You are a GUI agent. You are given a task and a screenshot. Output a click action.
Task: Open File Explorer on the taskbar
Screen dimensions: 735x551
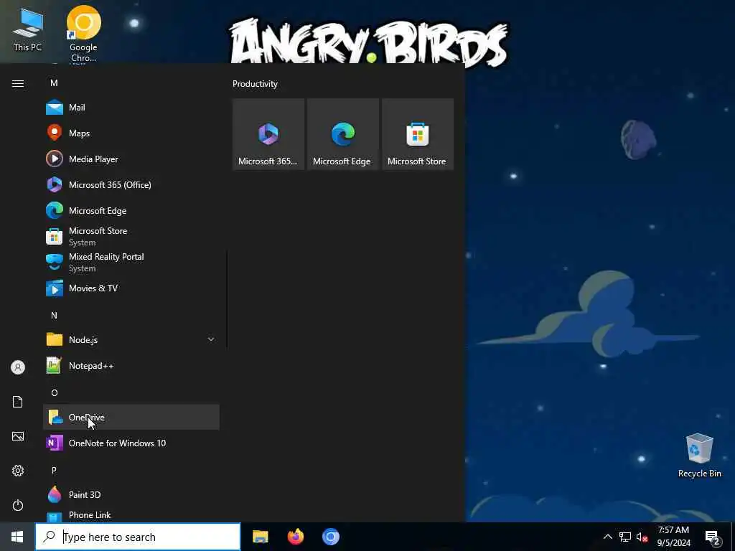[260, 537]
